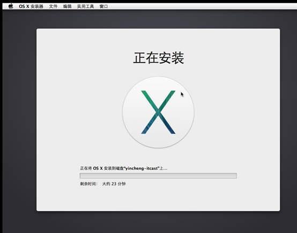
Task: Open the Apple menu
Action: pos(11,6)
